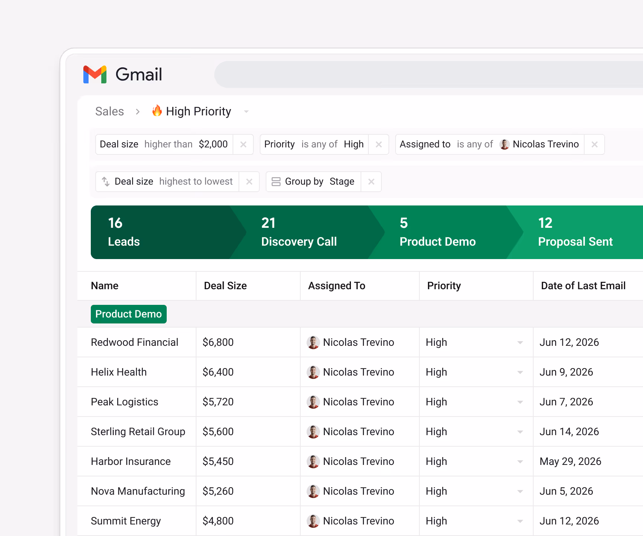Open the Sterling Retail Group deal

(x=138, y=432)
